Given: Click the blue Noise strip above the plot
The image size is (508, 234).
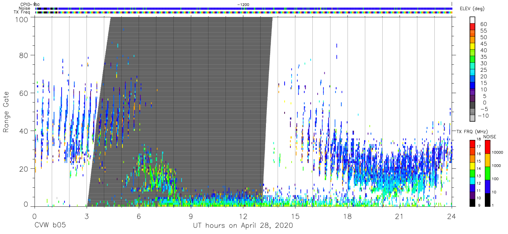Looking at the screenshot, I should pyautogui.click(x=243, y=8).
